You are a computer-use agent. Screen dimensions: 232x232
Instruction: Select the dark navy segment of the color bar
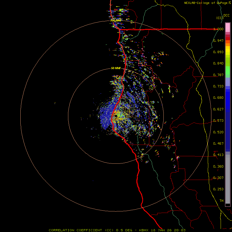click(x=228, y=130)
